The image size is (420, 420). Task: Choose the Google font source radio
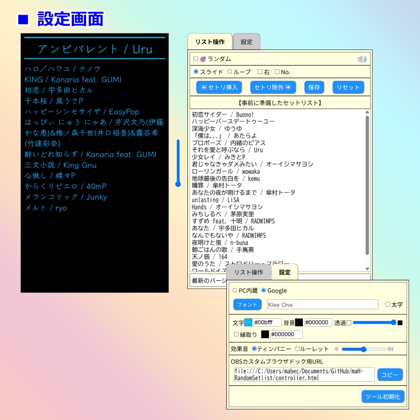264,290
